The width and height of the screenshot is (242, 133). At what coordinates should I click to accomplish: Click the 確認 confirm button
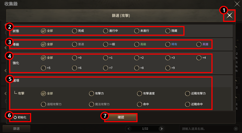point(121,117)
